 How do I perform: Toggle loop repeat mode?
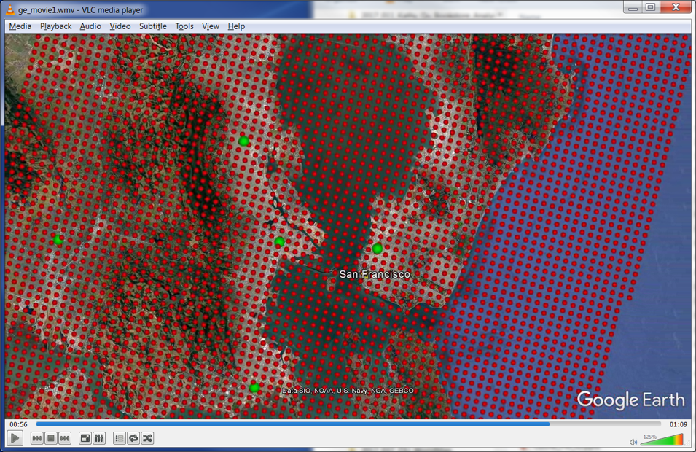pyautogui.click(x=133, y=438)
